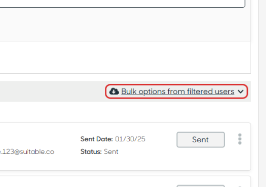Click the partially visible button in the bottom row
This screenshot has height=187, width=266.
coord(201,186)
